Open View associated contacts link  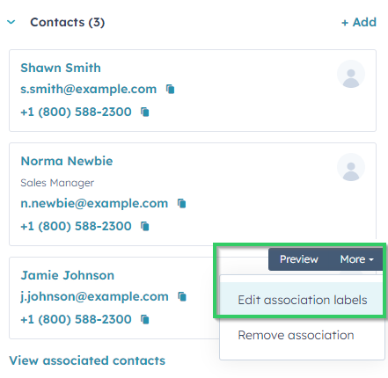click(87, 360)
